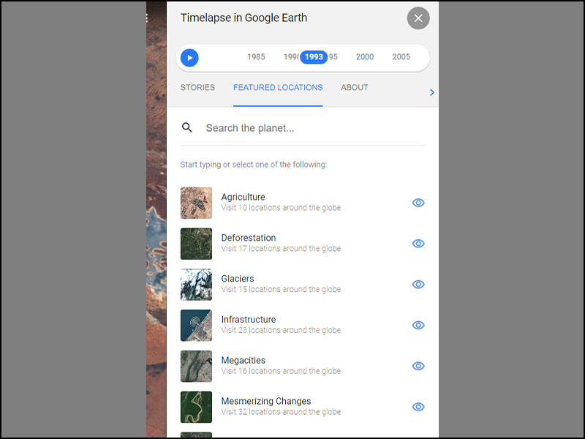Click the three-dot menu at left edge

(x=147, y=18)
